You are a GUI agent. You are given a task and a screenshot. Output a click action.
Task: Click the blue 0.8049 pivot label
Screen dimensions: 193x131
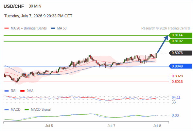click(180, 66)
